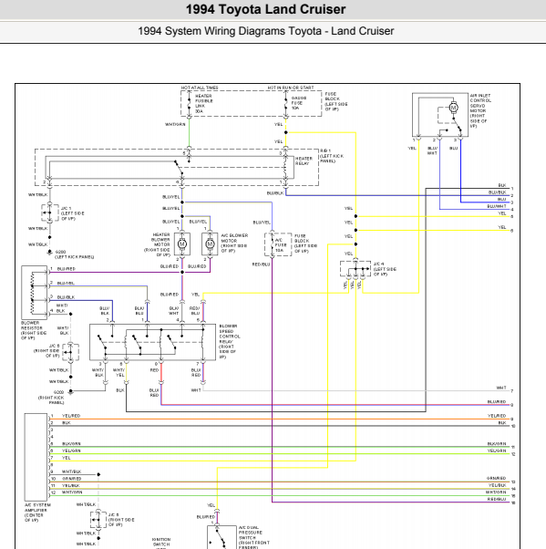Click the heater blower motor symbol
This screenshot has height=549, width=546.
click(182, 243)
